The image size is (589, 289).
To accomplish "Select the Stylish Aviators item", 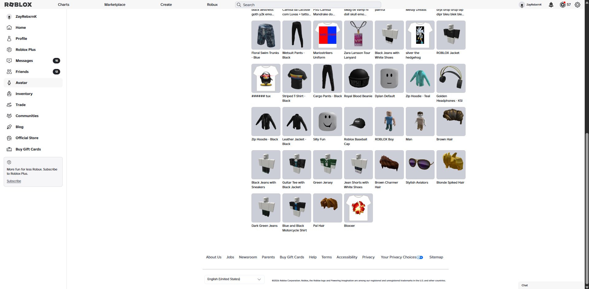I will pos(420,165).
